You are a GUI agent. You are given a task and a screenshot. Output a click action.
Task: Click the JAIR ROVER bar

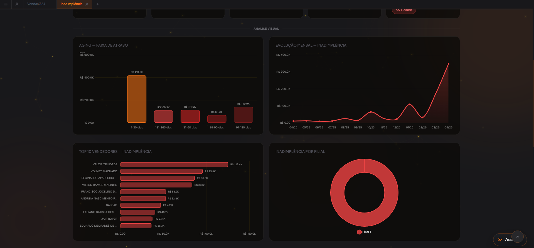click(136, 219)
